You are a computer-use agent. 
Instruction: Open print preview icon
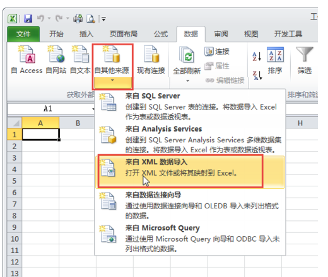91,19
